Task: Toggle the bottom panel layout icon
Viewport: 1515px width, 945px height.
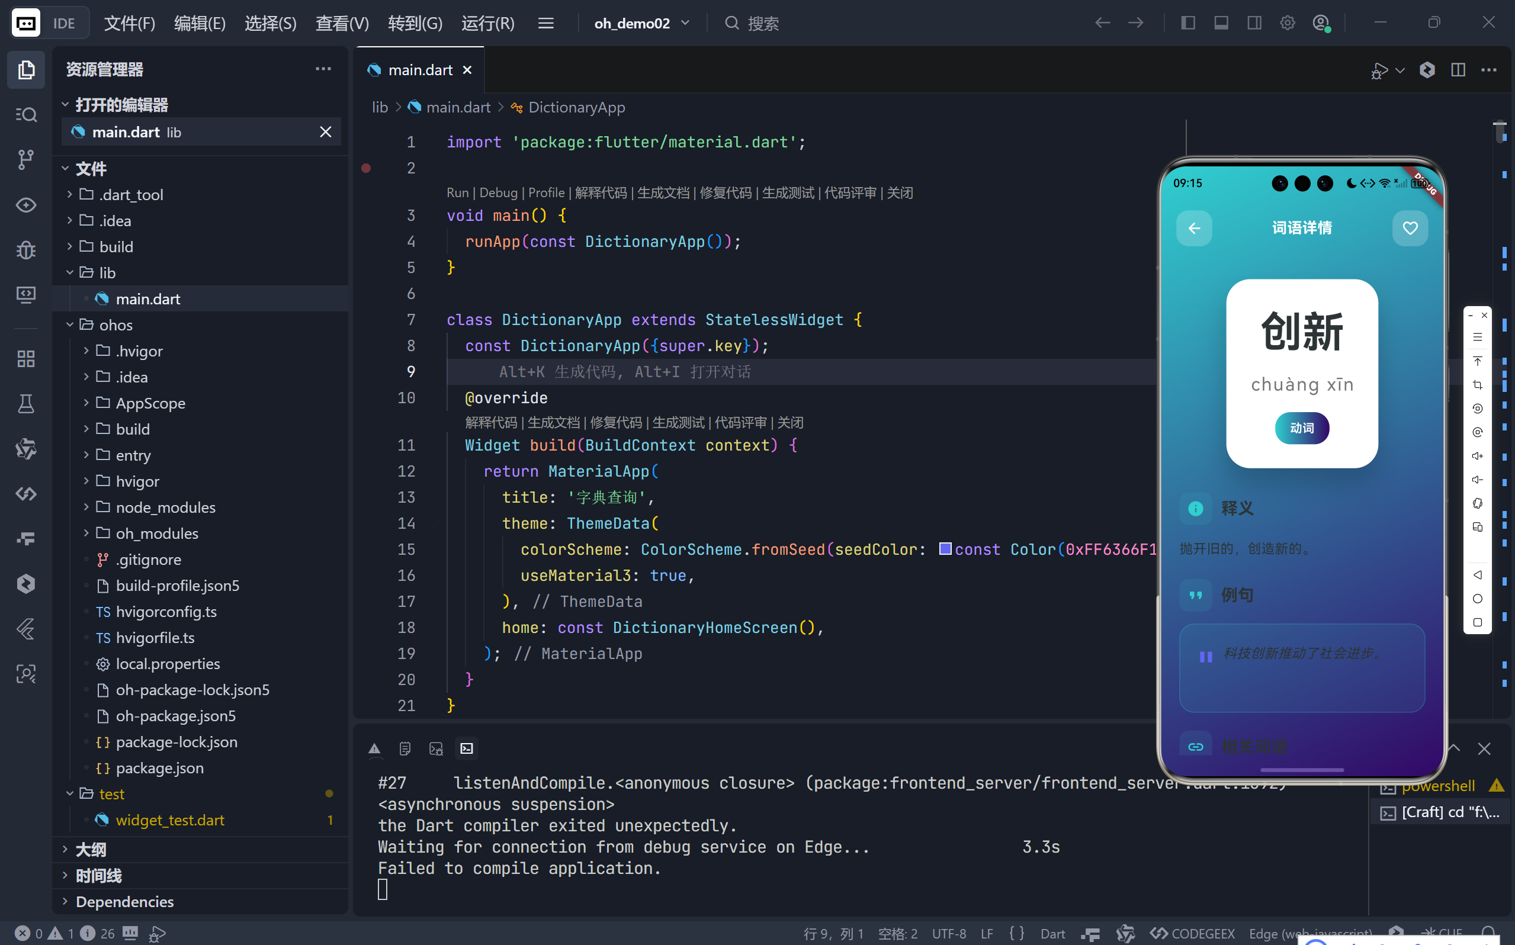Action: [1221, 23]
